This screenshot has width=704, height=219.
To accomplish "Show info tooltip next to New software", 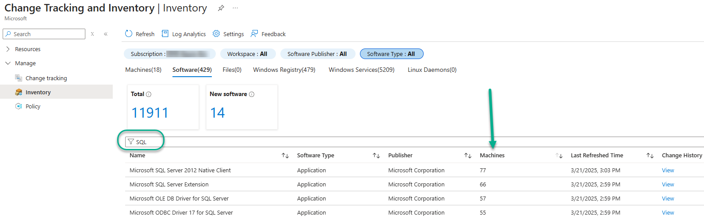I will click(252, 94).
